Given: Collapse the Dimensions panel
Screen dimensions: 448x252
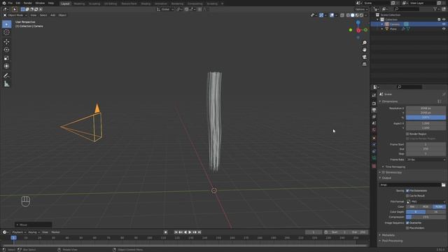Looking at the screenshot, I should (x=389, y=101).
